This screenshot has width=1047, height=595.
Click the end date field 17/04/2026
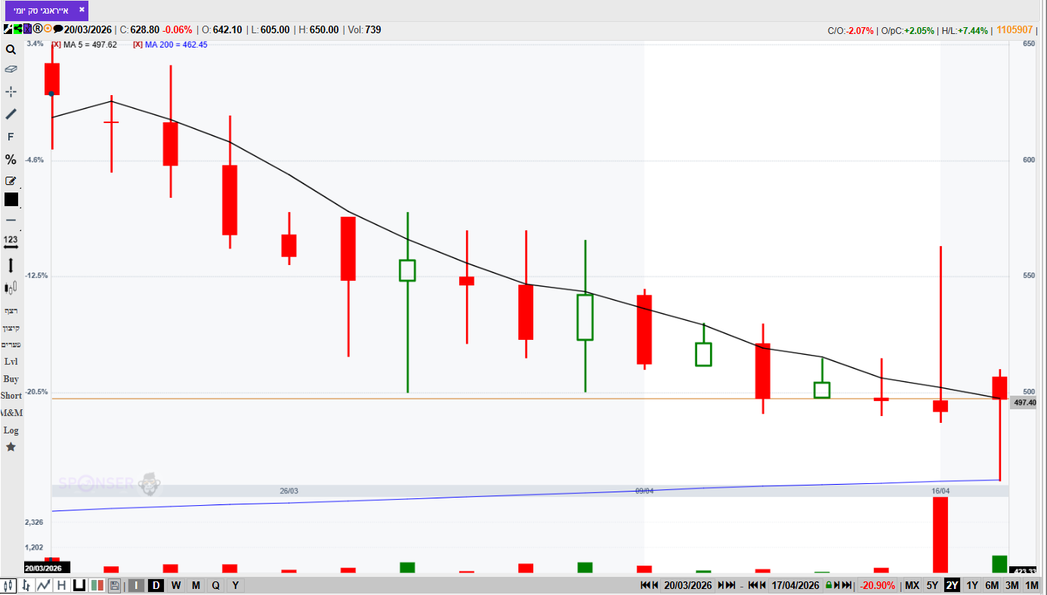(x=795, y=585)
